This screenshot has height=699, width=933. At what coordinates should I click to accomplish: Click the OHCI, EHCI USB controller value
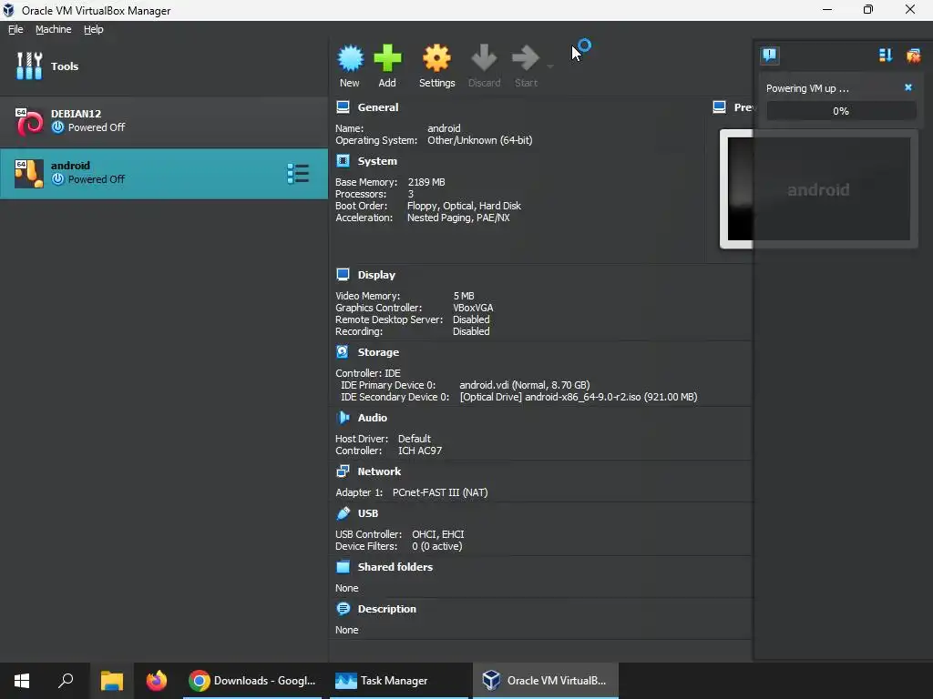point(438,534)
